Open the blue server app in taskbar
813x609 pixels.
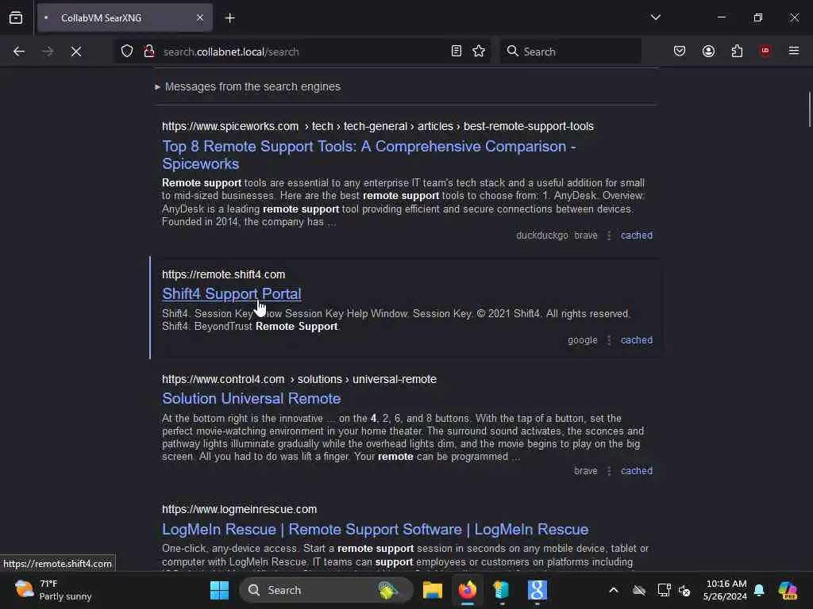click(502, 590)
